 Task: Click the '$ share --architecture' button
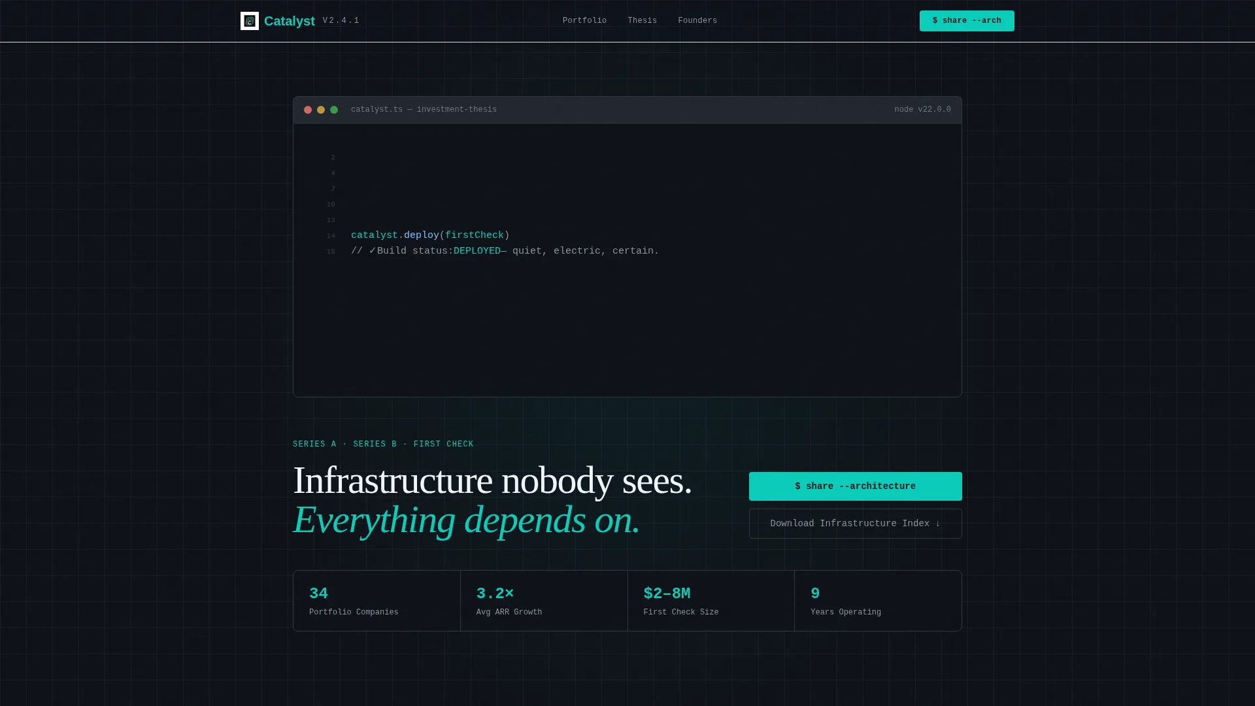(x=855, y=486)
